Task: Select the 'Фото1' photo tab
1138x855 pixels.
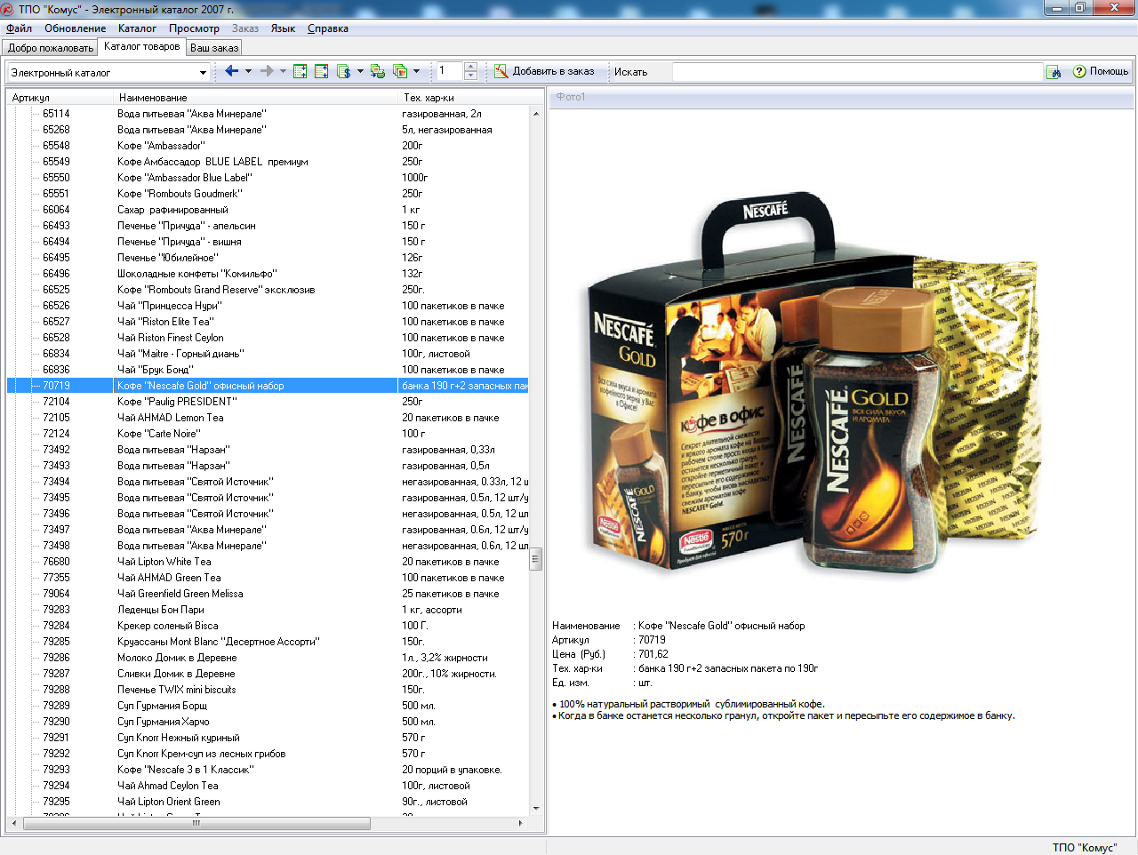Action: [x=571, y=97]
